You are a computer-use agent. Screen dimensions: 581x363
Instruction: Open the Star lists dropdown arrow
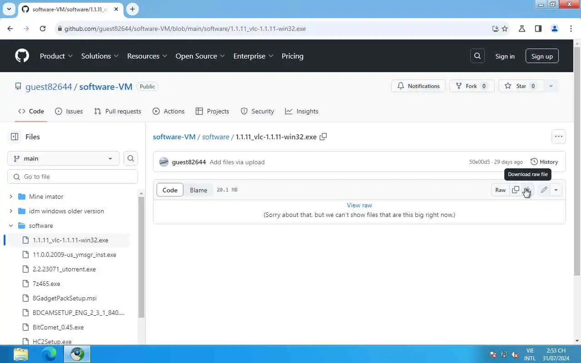pos(551,86)
